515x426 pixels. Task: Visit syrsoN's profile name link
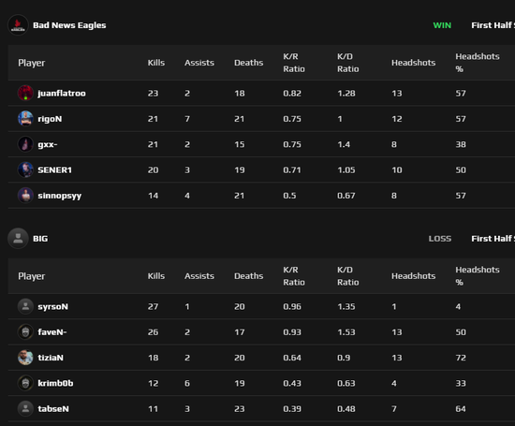coord(52,307)
